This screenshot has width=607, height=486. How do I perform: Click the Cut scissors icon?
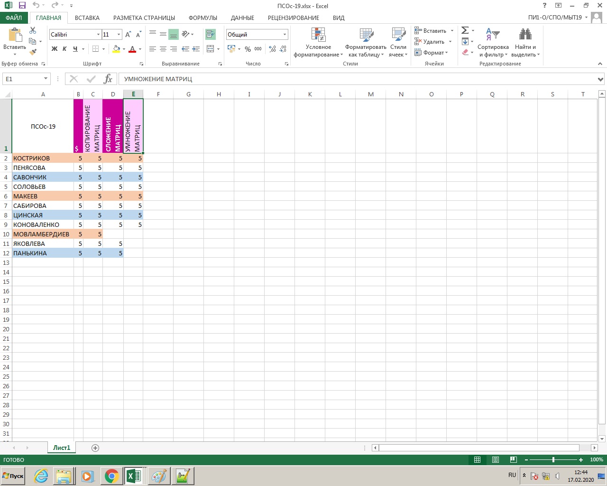coord(33,30)
